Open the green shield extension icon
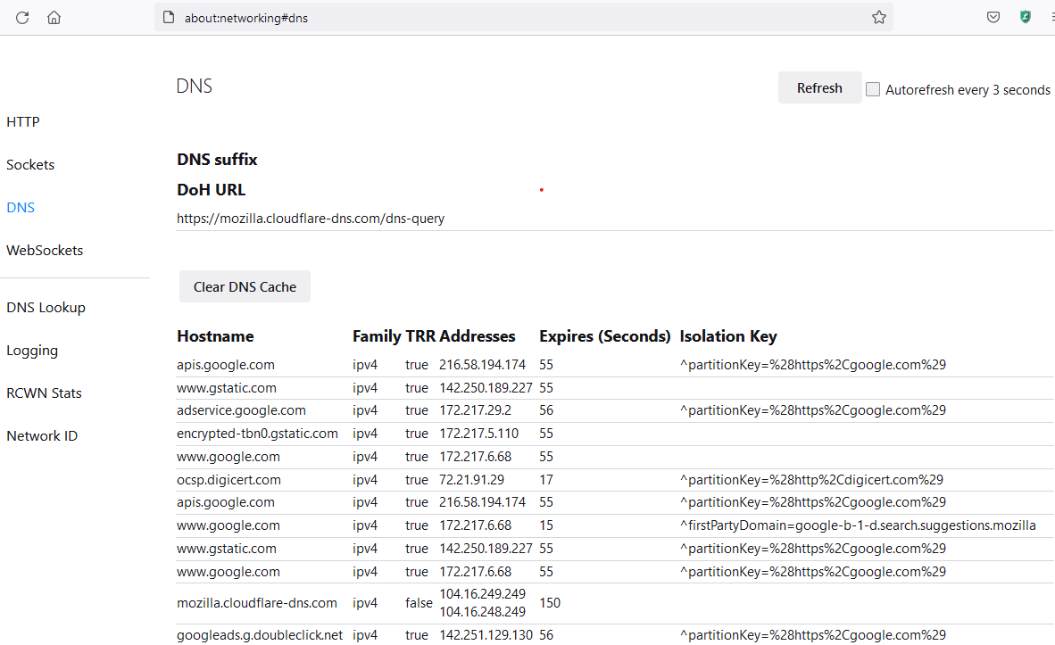1055x645 pixels. 1025,17
